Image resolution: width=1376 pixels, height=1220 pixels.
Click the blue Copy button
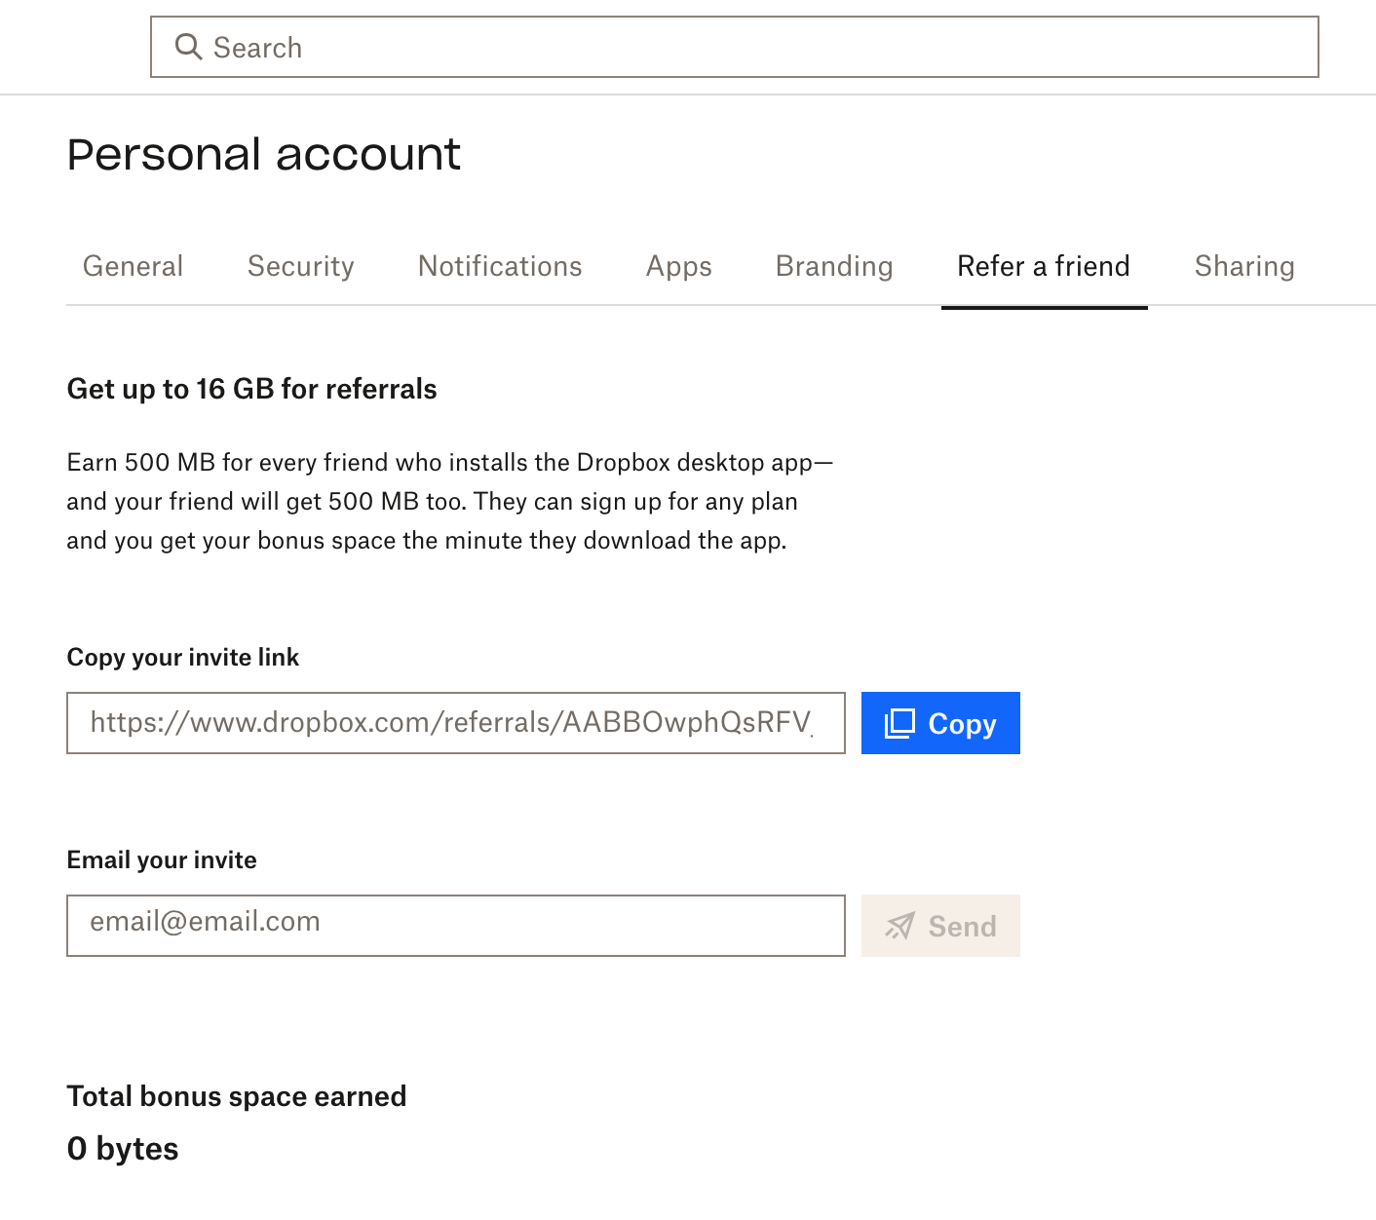tap(939, 723)
